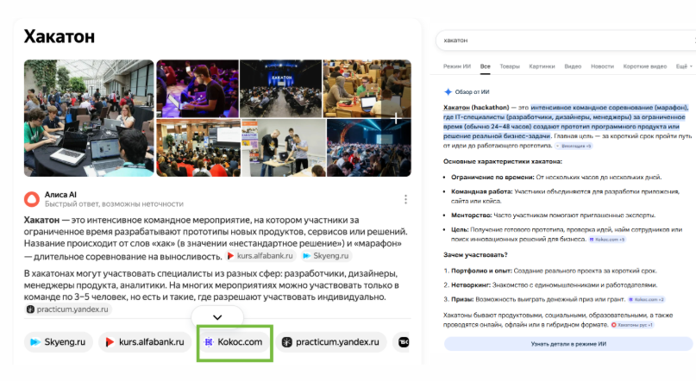The image size is (696, 381).
Task: Open blue-lit audience photo
Action: coord(369,147)
